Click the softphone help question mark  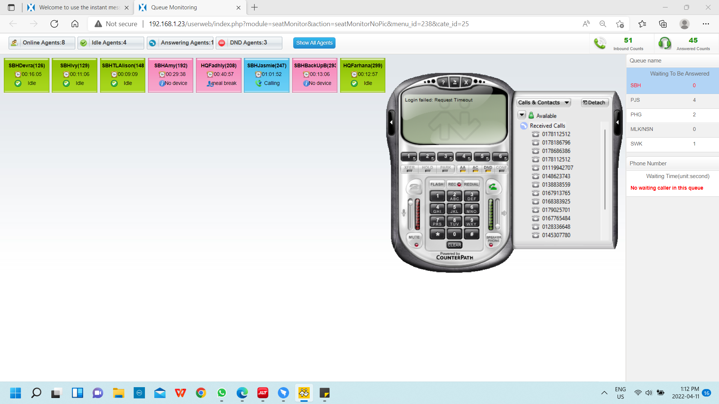pos(443,82)
